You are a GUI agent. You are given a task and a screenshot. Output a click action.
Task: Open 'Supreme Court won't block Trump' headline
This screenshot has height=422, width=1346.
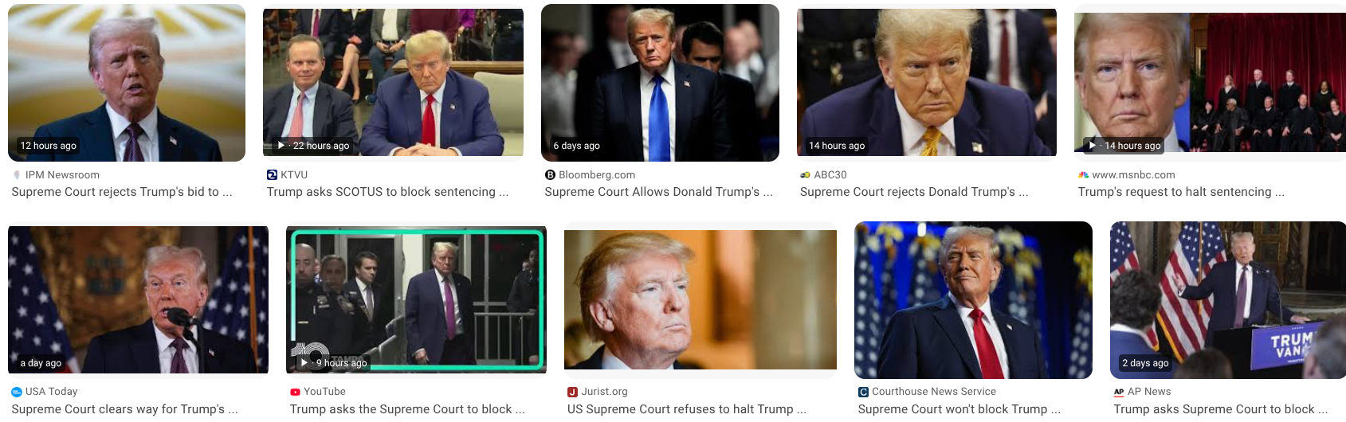coord(959,409)
